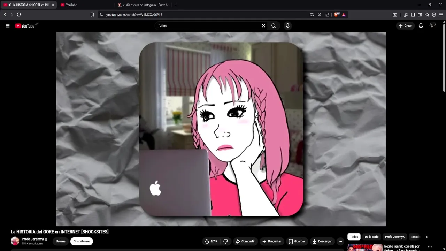Click the Preguntar ask button
446x251 pixels.
click(272, 241)
